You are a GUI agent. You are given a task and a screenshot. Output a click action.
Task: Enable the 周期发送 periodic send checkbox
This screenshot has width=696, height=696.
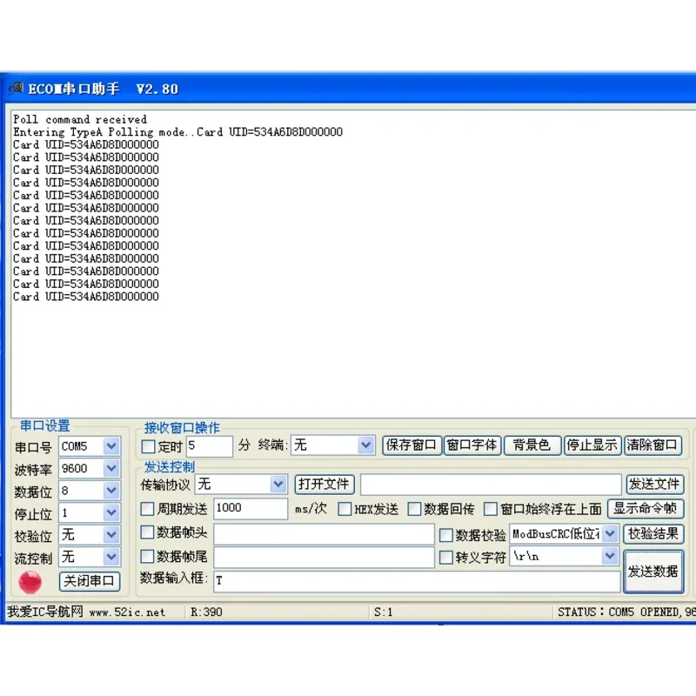(147, 509)
